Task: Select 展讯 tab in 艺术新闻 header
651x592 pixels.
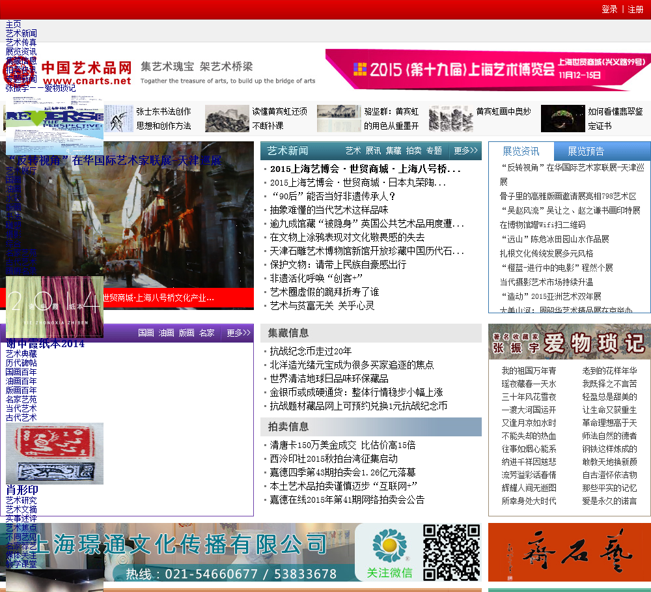Action: pyautogui.click(x=373, y=150)
